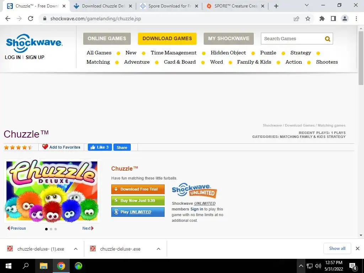Open the volume speaker tray icon
The width and height of the screenshot is (364, 273).
[x=318, y=266]
